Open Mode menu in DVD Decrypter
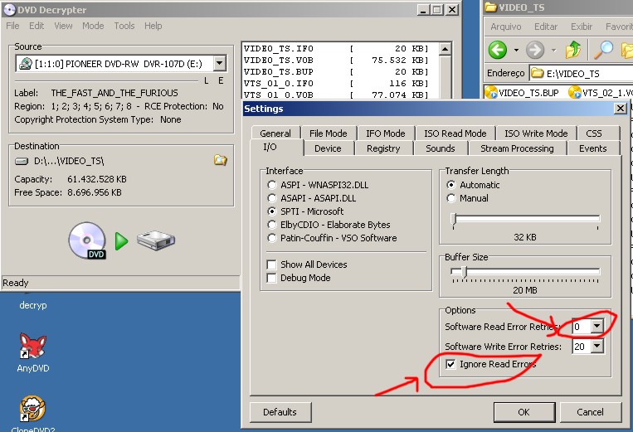The image size is (633, 432). click(93, 26)
